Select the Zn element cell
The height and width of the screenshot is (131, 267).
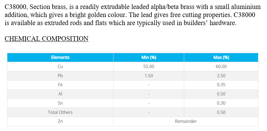pos(60,121)
